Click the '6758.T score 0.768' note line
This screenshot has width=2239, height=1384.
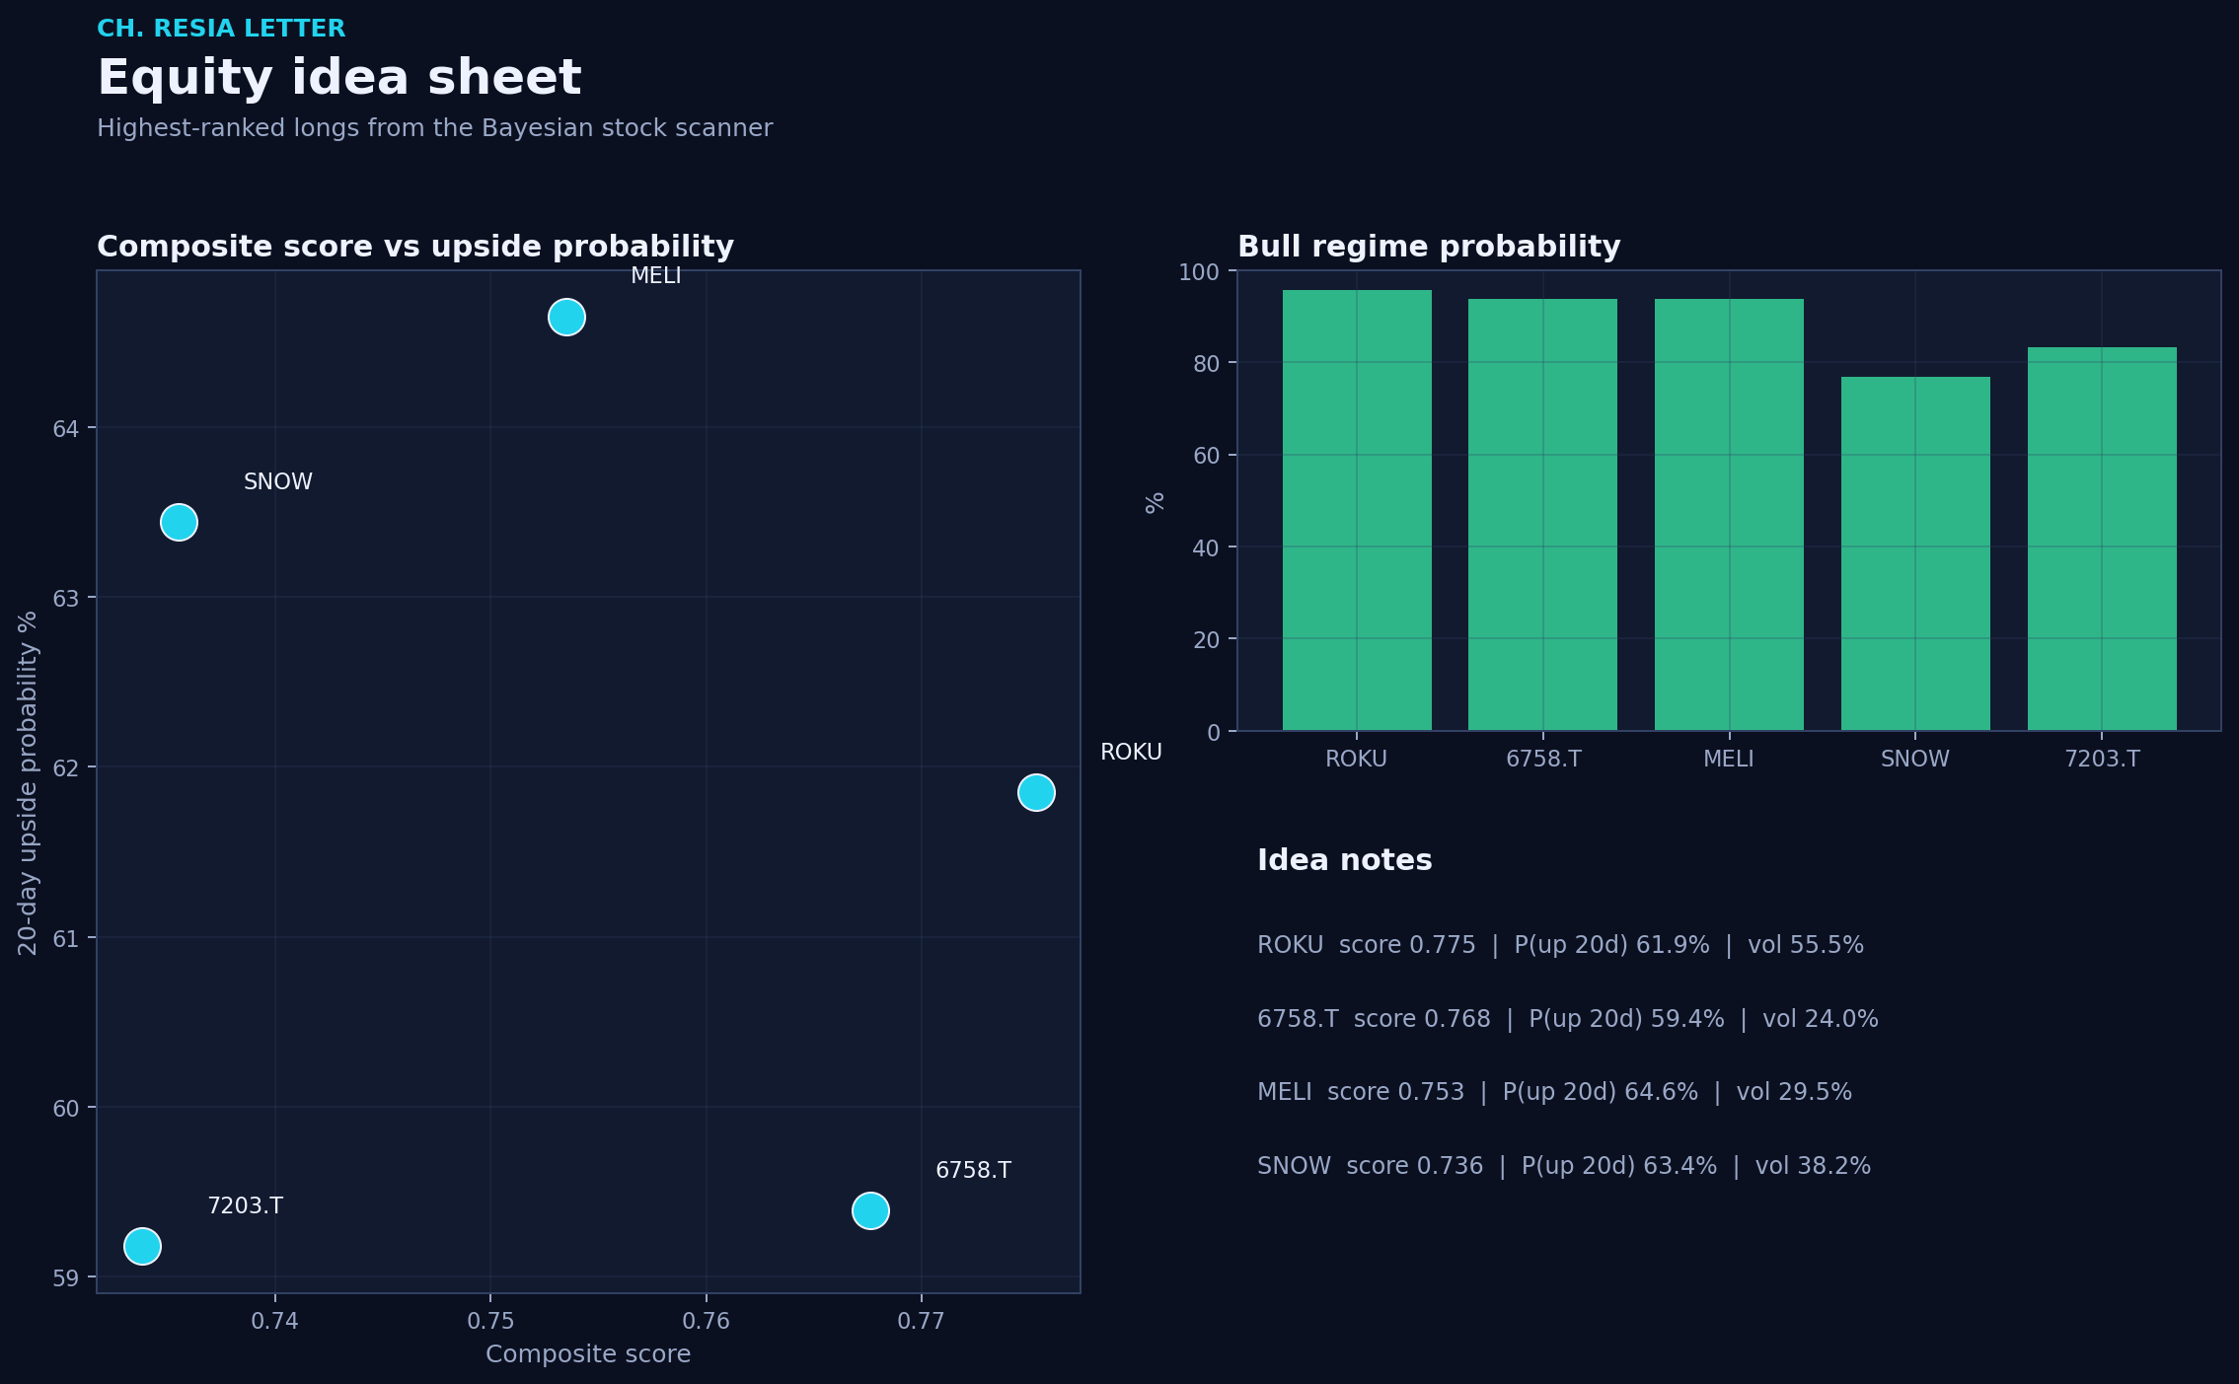click(x=1568, y=1019)
